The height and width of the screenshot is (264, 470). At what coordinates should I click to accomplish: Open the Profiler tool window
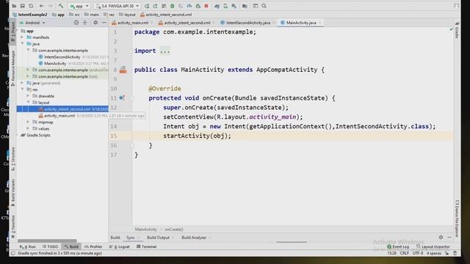93,246
